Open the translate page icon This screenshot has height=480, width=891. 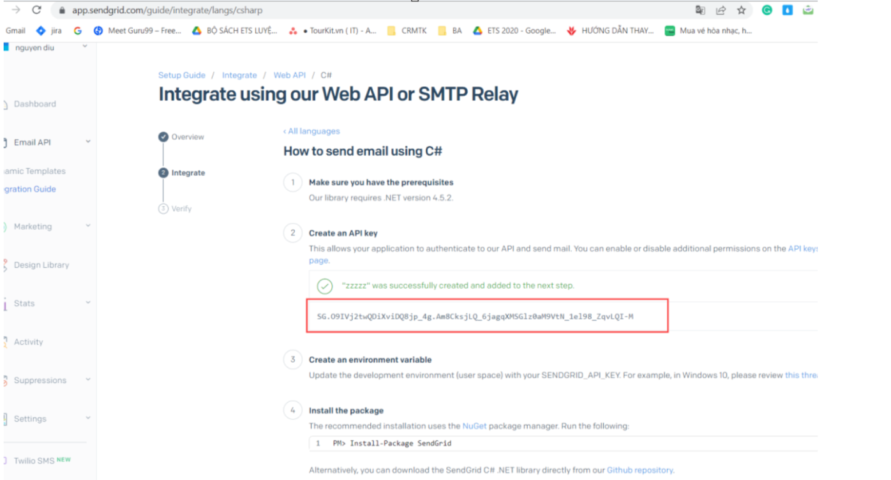click(700, 10)
